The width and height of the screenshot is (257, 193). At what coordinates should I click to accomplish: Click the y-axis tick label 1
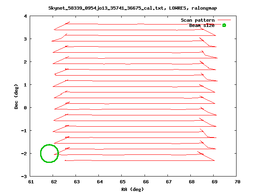[x=25, y=85]
